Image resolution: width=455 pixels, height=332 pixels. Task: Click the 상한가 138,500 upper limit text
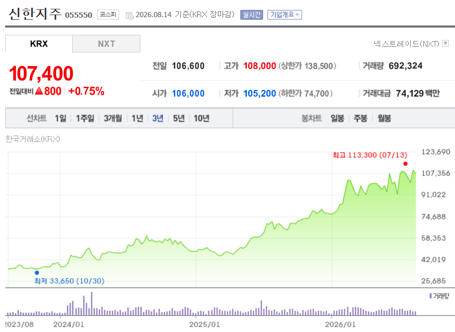[307, 66]
